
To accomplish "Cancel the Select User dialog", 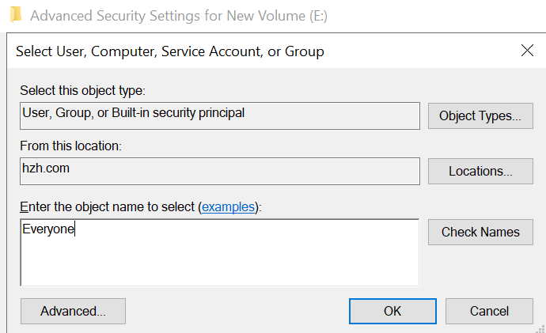I will point(488,311).
